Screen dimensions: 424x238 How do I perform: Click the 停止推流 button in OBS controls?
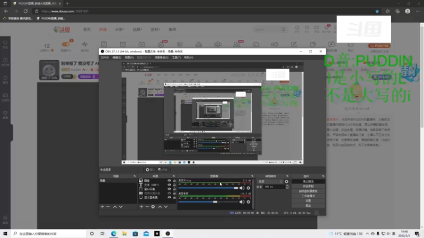coord(308,181)
